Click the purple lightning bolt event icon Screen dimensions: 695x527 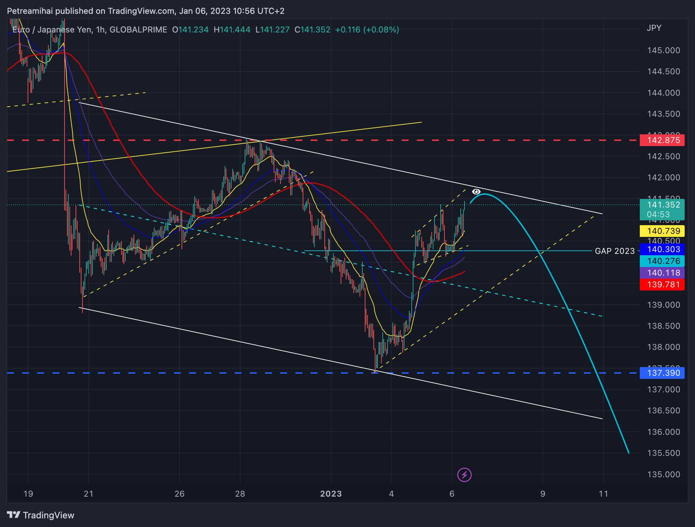coord(464,475)
